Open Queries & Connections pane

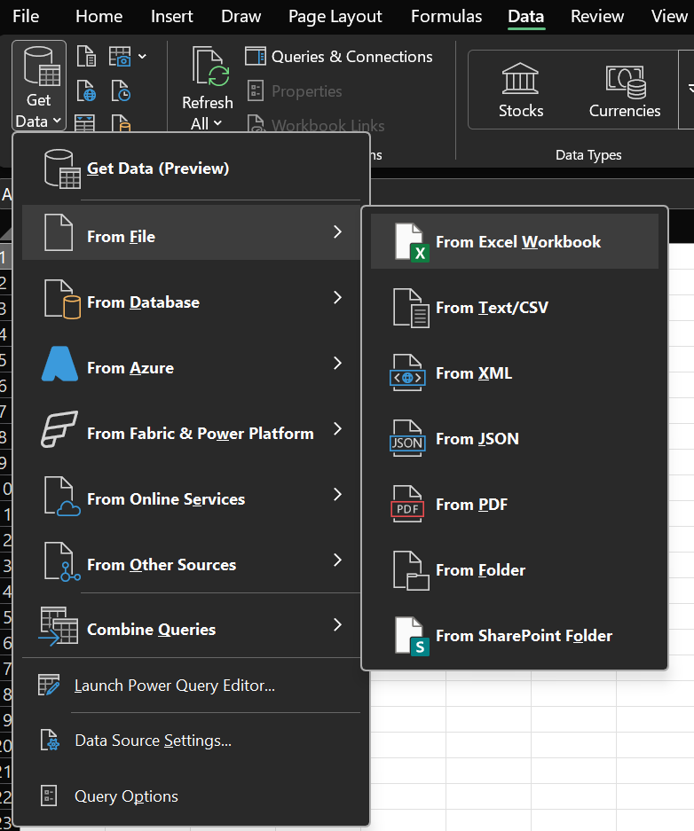coord(339,57)
